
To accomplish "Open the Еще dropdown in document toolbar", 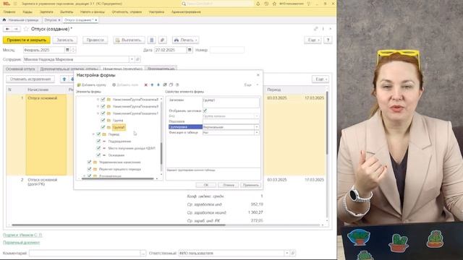I will (313, 40).
